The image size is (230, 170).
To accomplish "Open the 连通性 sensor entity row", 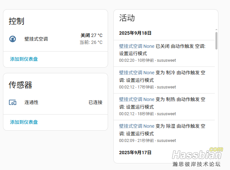I will point(31,102).
